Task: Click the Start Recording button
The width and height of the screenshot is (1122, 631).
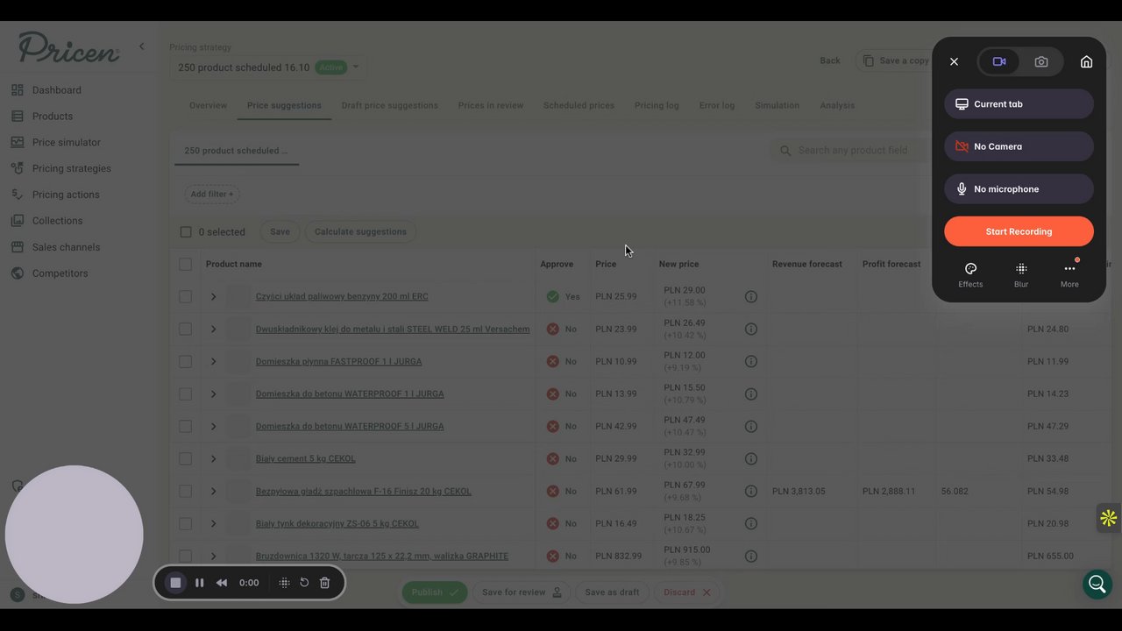Action: pos(1019,231)
